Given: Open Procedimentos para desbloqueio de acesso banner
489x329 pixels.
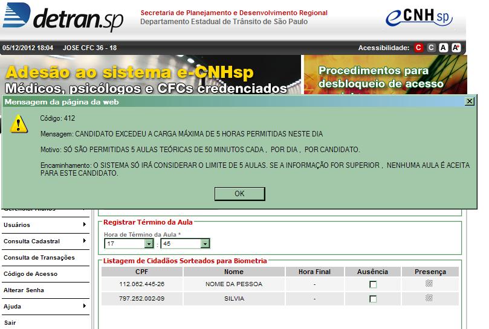Looking at the screenshot, I should [386, 75].
